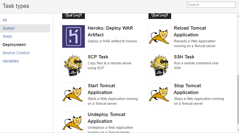Click the Reload Tomcat Application cat icon
The height and width of the screenshot is (133, 239).
click(x=160, y=36)
